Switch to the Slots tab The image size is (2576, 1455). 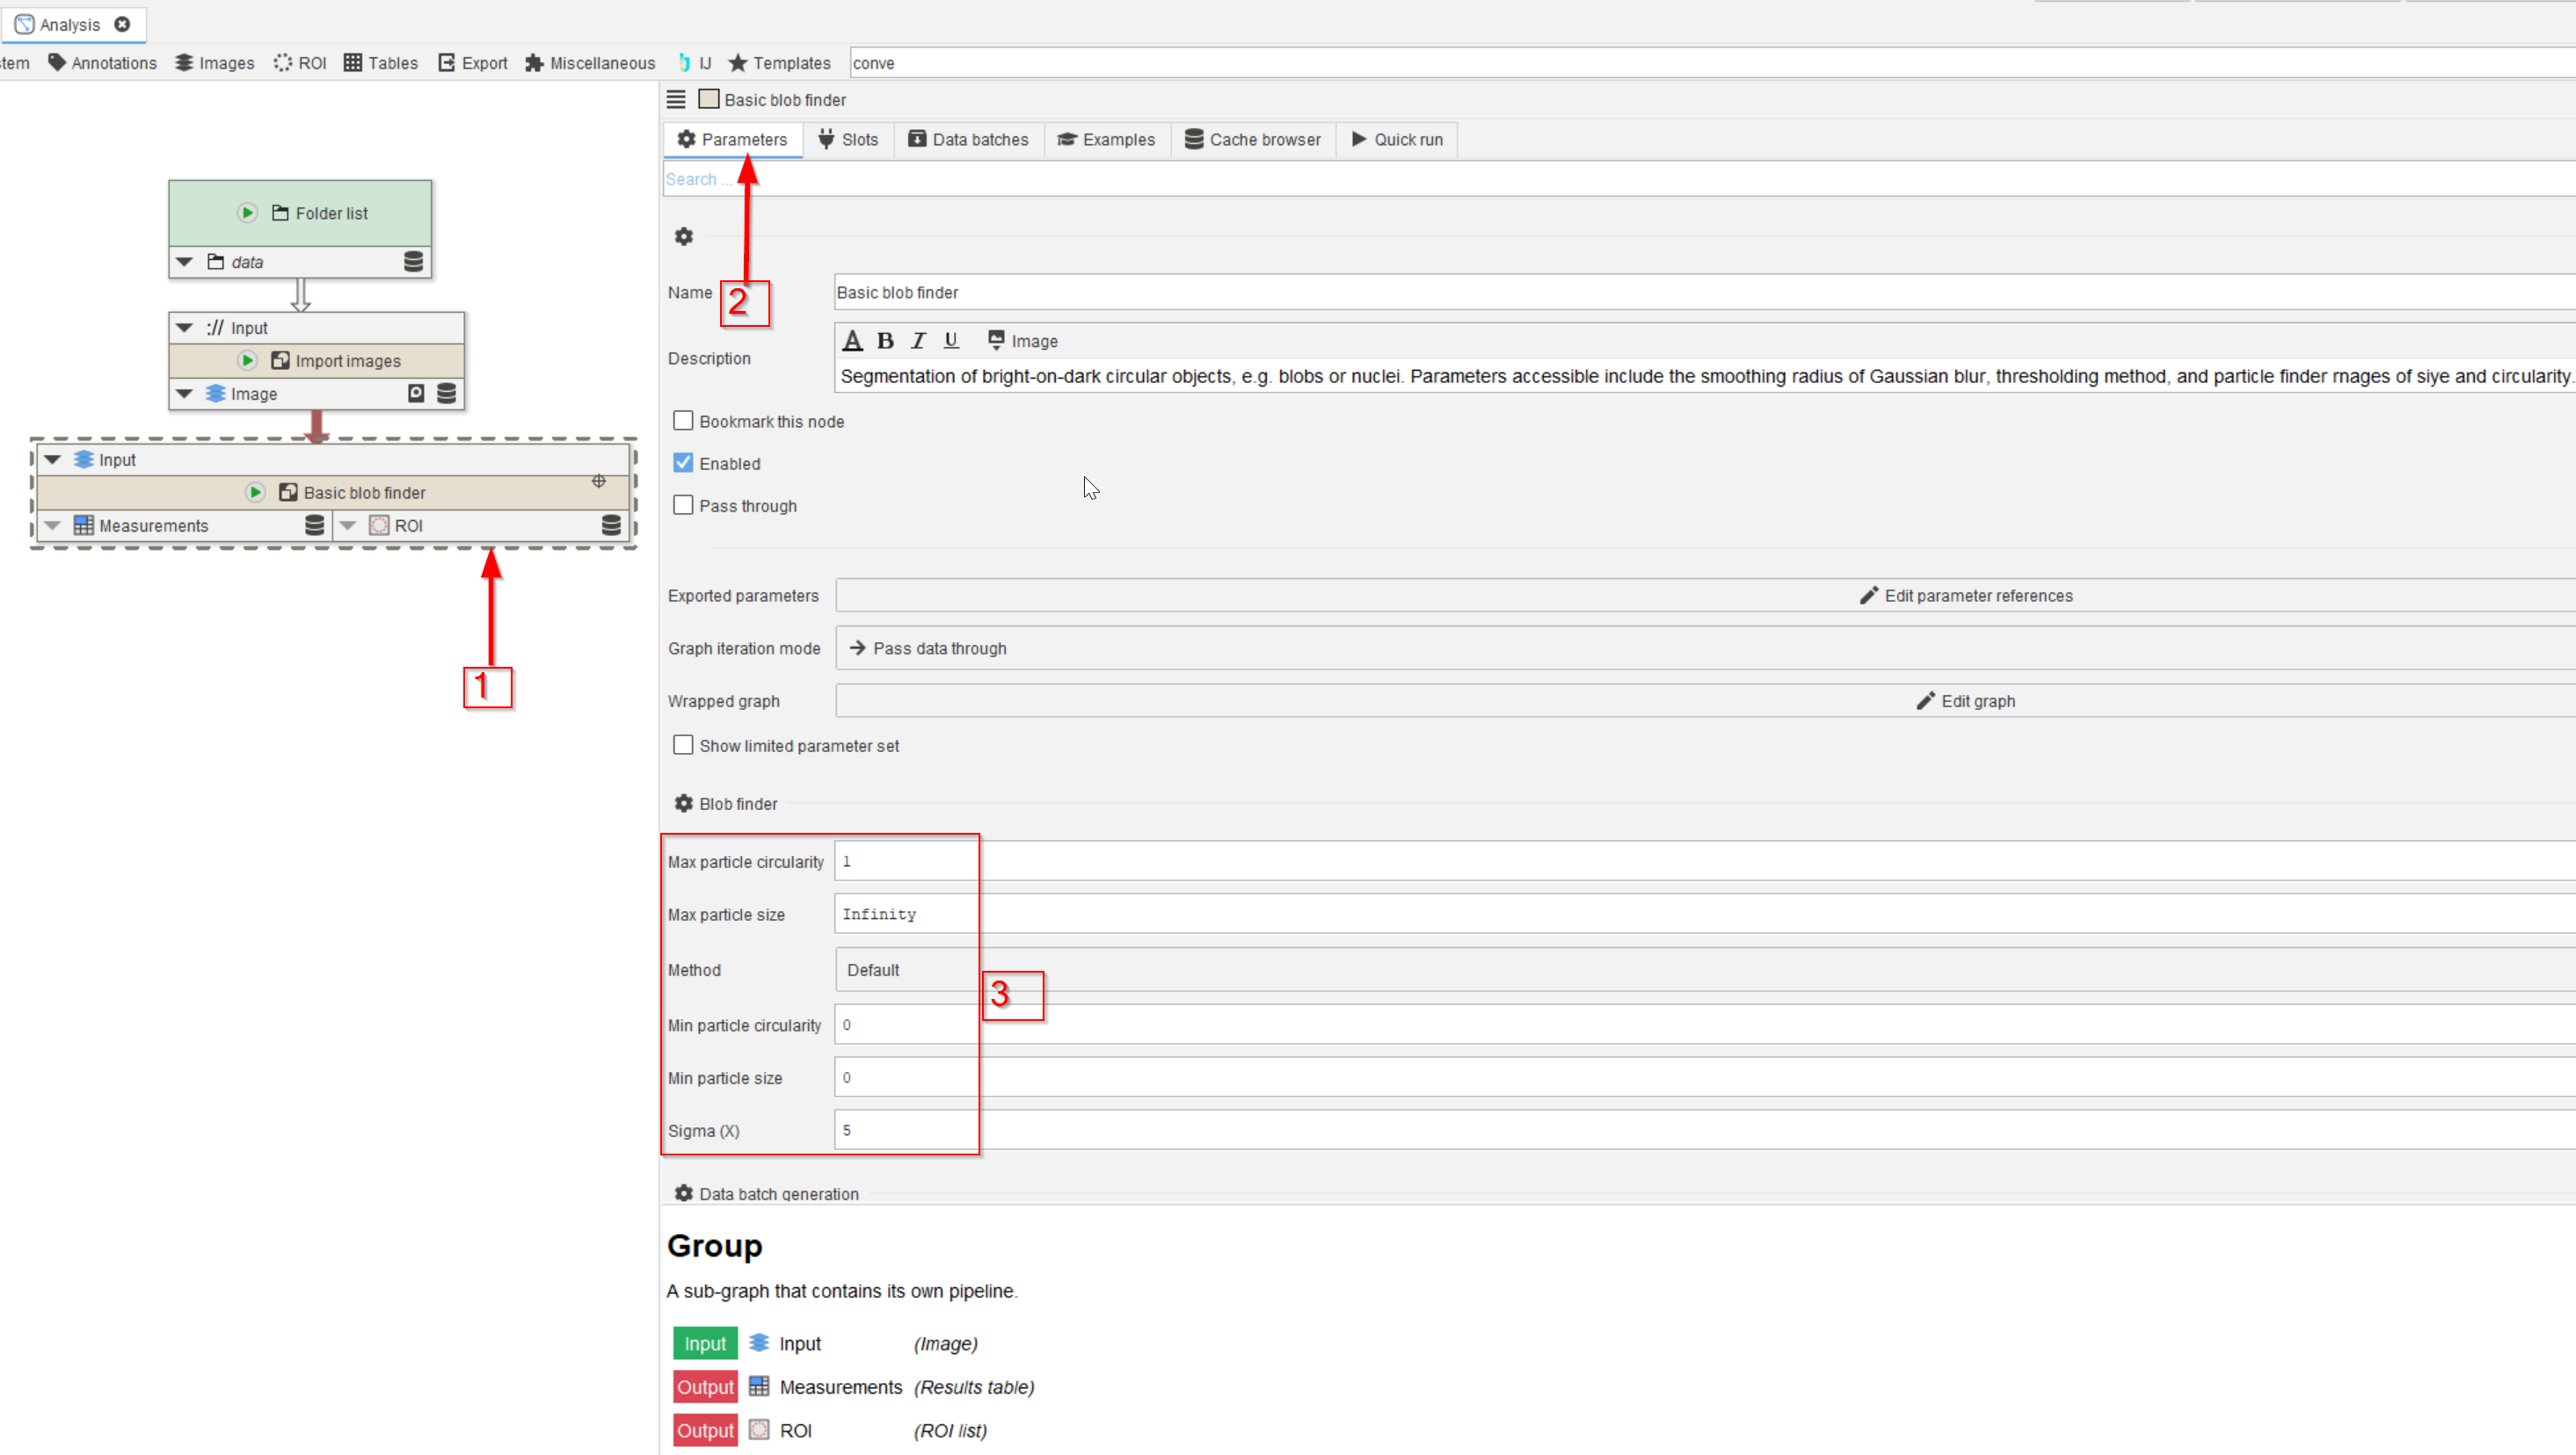(x=848, y=140)
